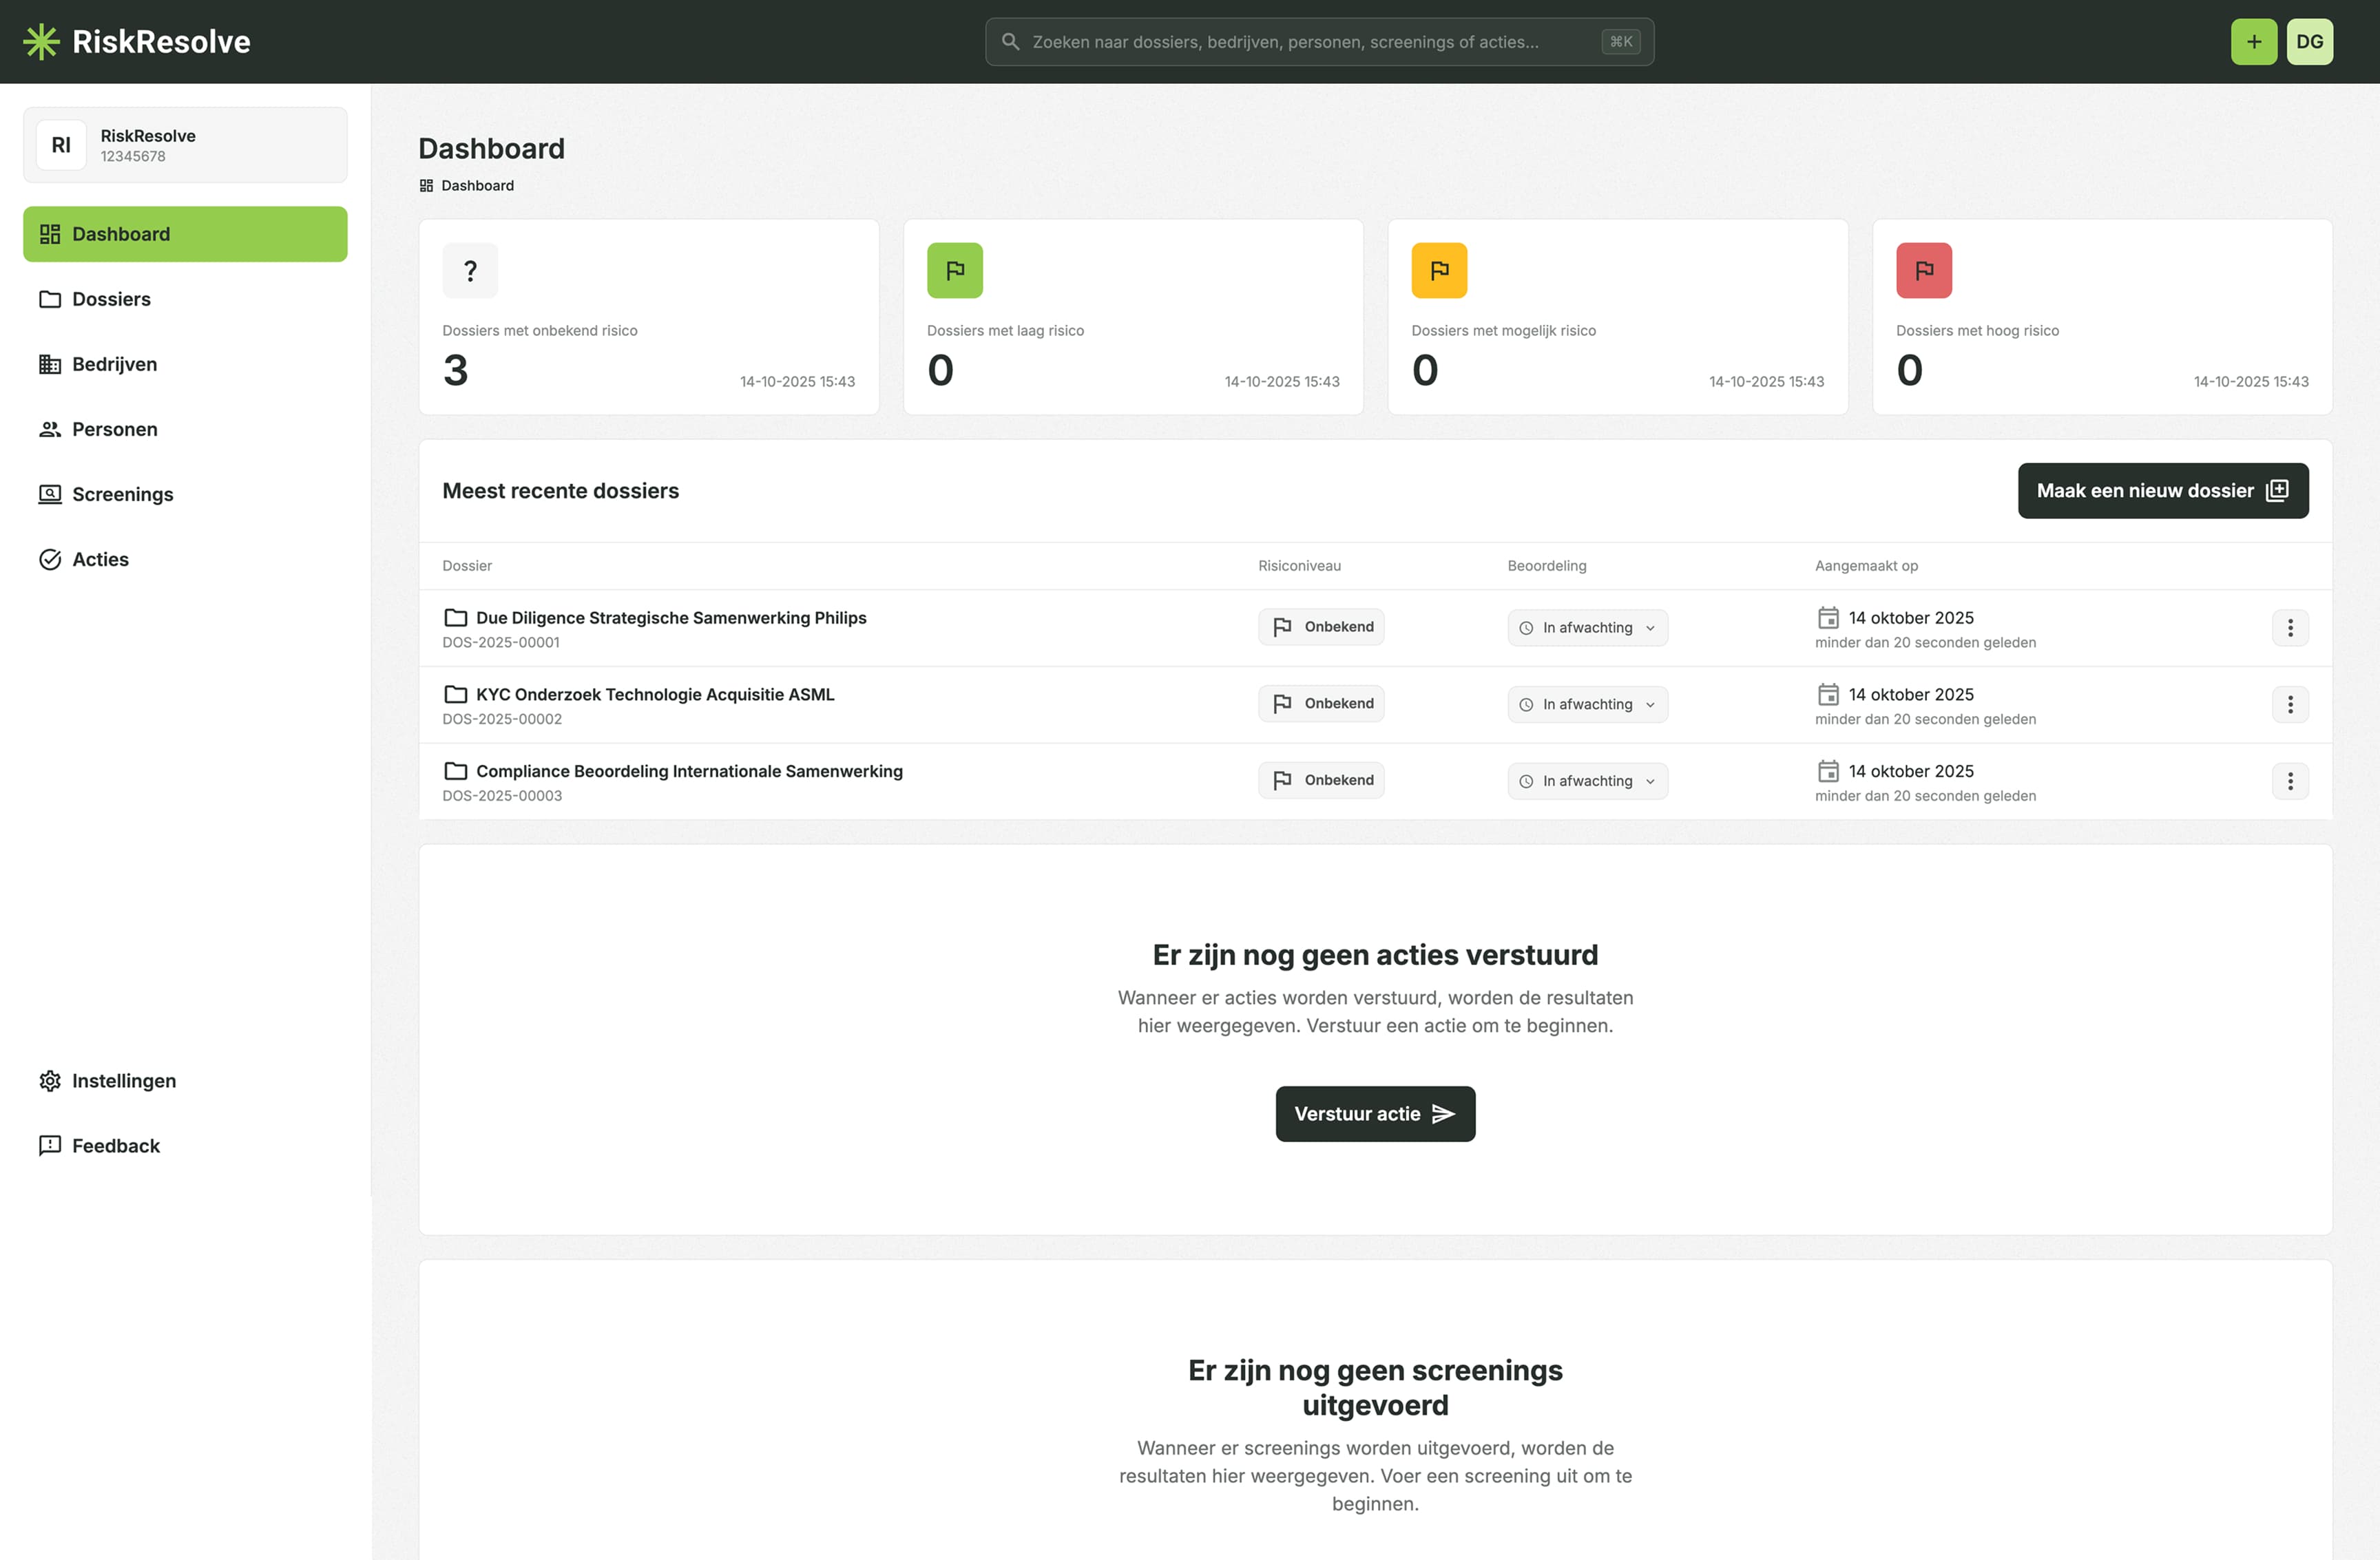Click the Verstuur actie button
This screenshot has height=1560, width=2380.
pyautogui.click(x=1375, y=1113)
